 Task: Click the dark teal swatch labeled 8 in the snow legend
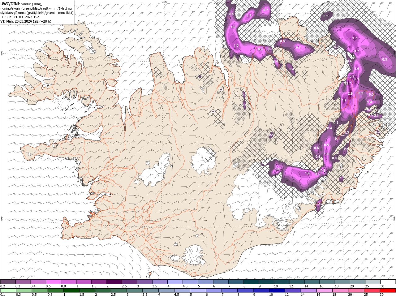[x=251, y=282]
